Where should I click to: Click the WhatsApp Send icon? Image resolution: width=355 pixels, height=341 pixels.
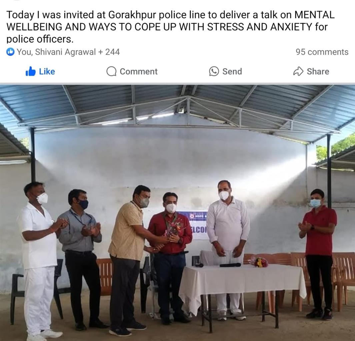pos(214,71)
